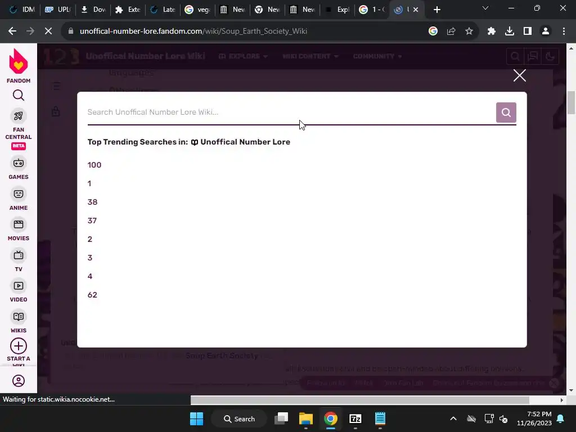Open Task View on taskbar

[x=281, y=418]
